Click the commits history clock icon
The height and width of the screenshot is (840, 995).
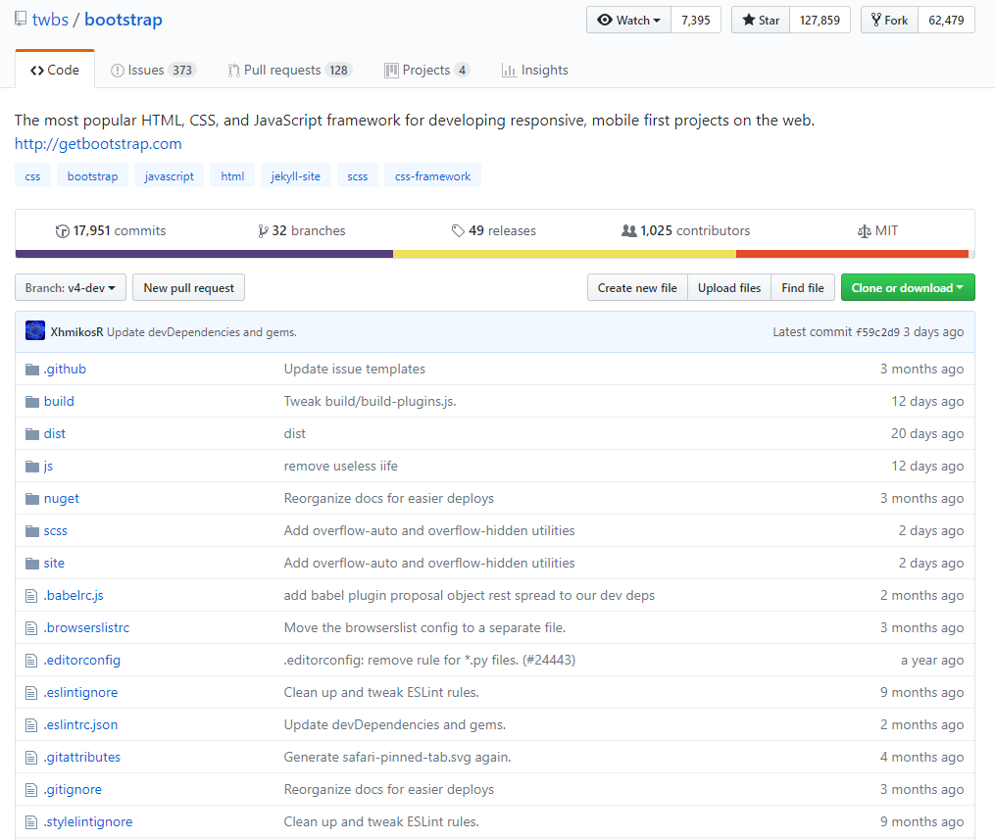[x=62, y=231]
